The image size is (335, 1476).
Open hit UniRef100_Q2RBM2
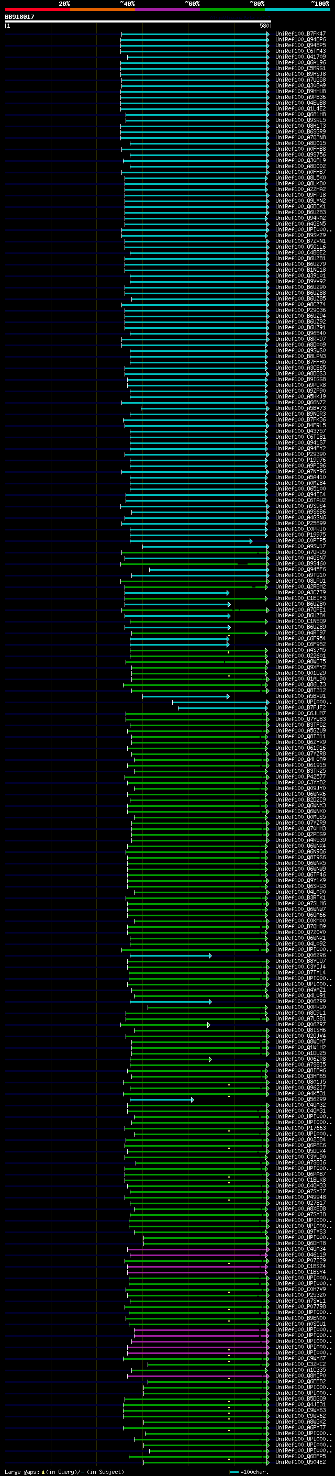[300, 586]
